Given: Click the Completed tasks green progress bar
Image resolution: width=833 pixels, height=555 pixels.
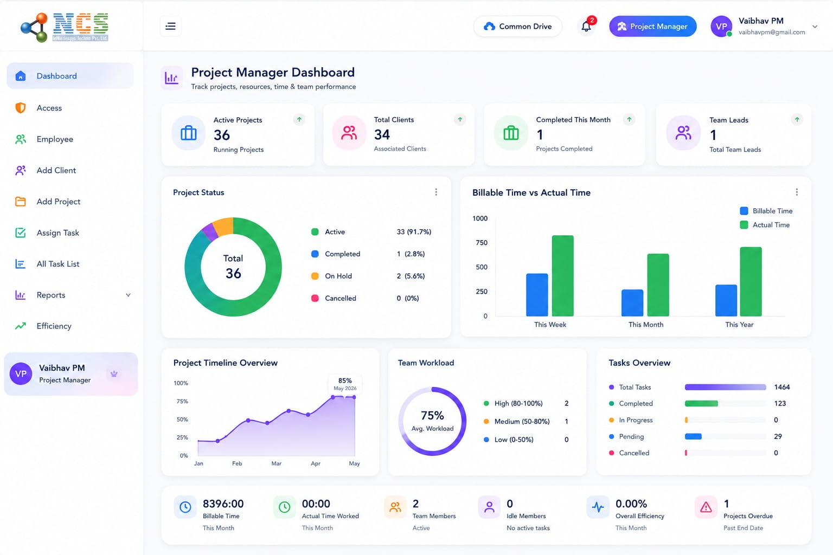Looking at the screenshot, I should pyautogui.click(x=701, y=403).
